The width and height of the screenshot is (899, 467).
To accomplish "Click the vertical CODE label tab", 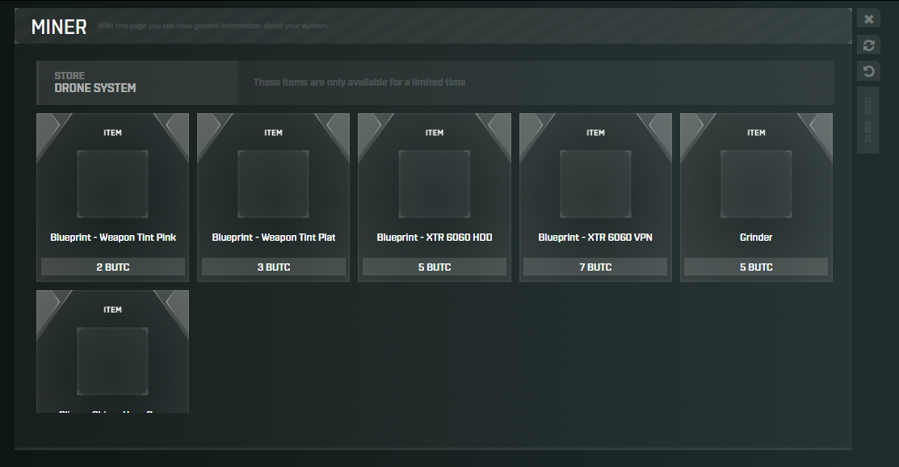I will pyautogui.click(x=868, y=120).
